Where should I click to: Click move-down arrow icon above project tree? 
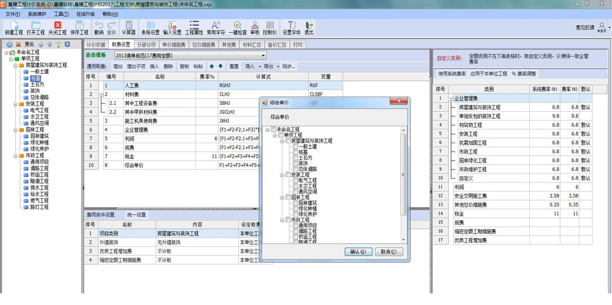point(49,44)
